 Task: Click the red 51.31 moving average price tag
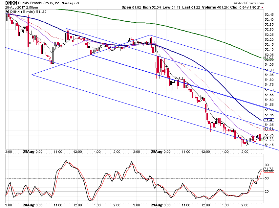tap(269, 128)
